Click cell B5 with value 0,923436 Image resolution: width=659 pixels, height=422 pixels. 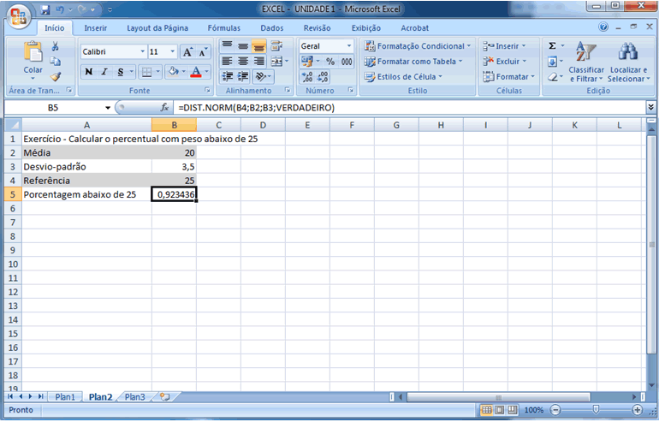pyautogui.click(x=174, y=194)
